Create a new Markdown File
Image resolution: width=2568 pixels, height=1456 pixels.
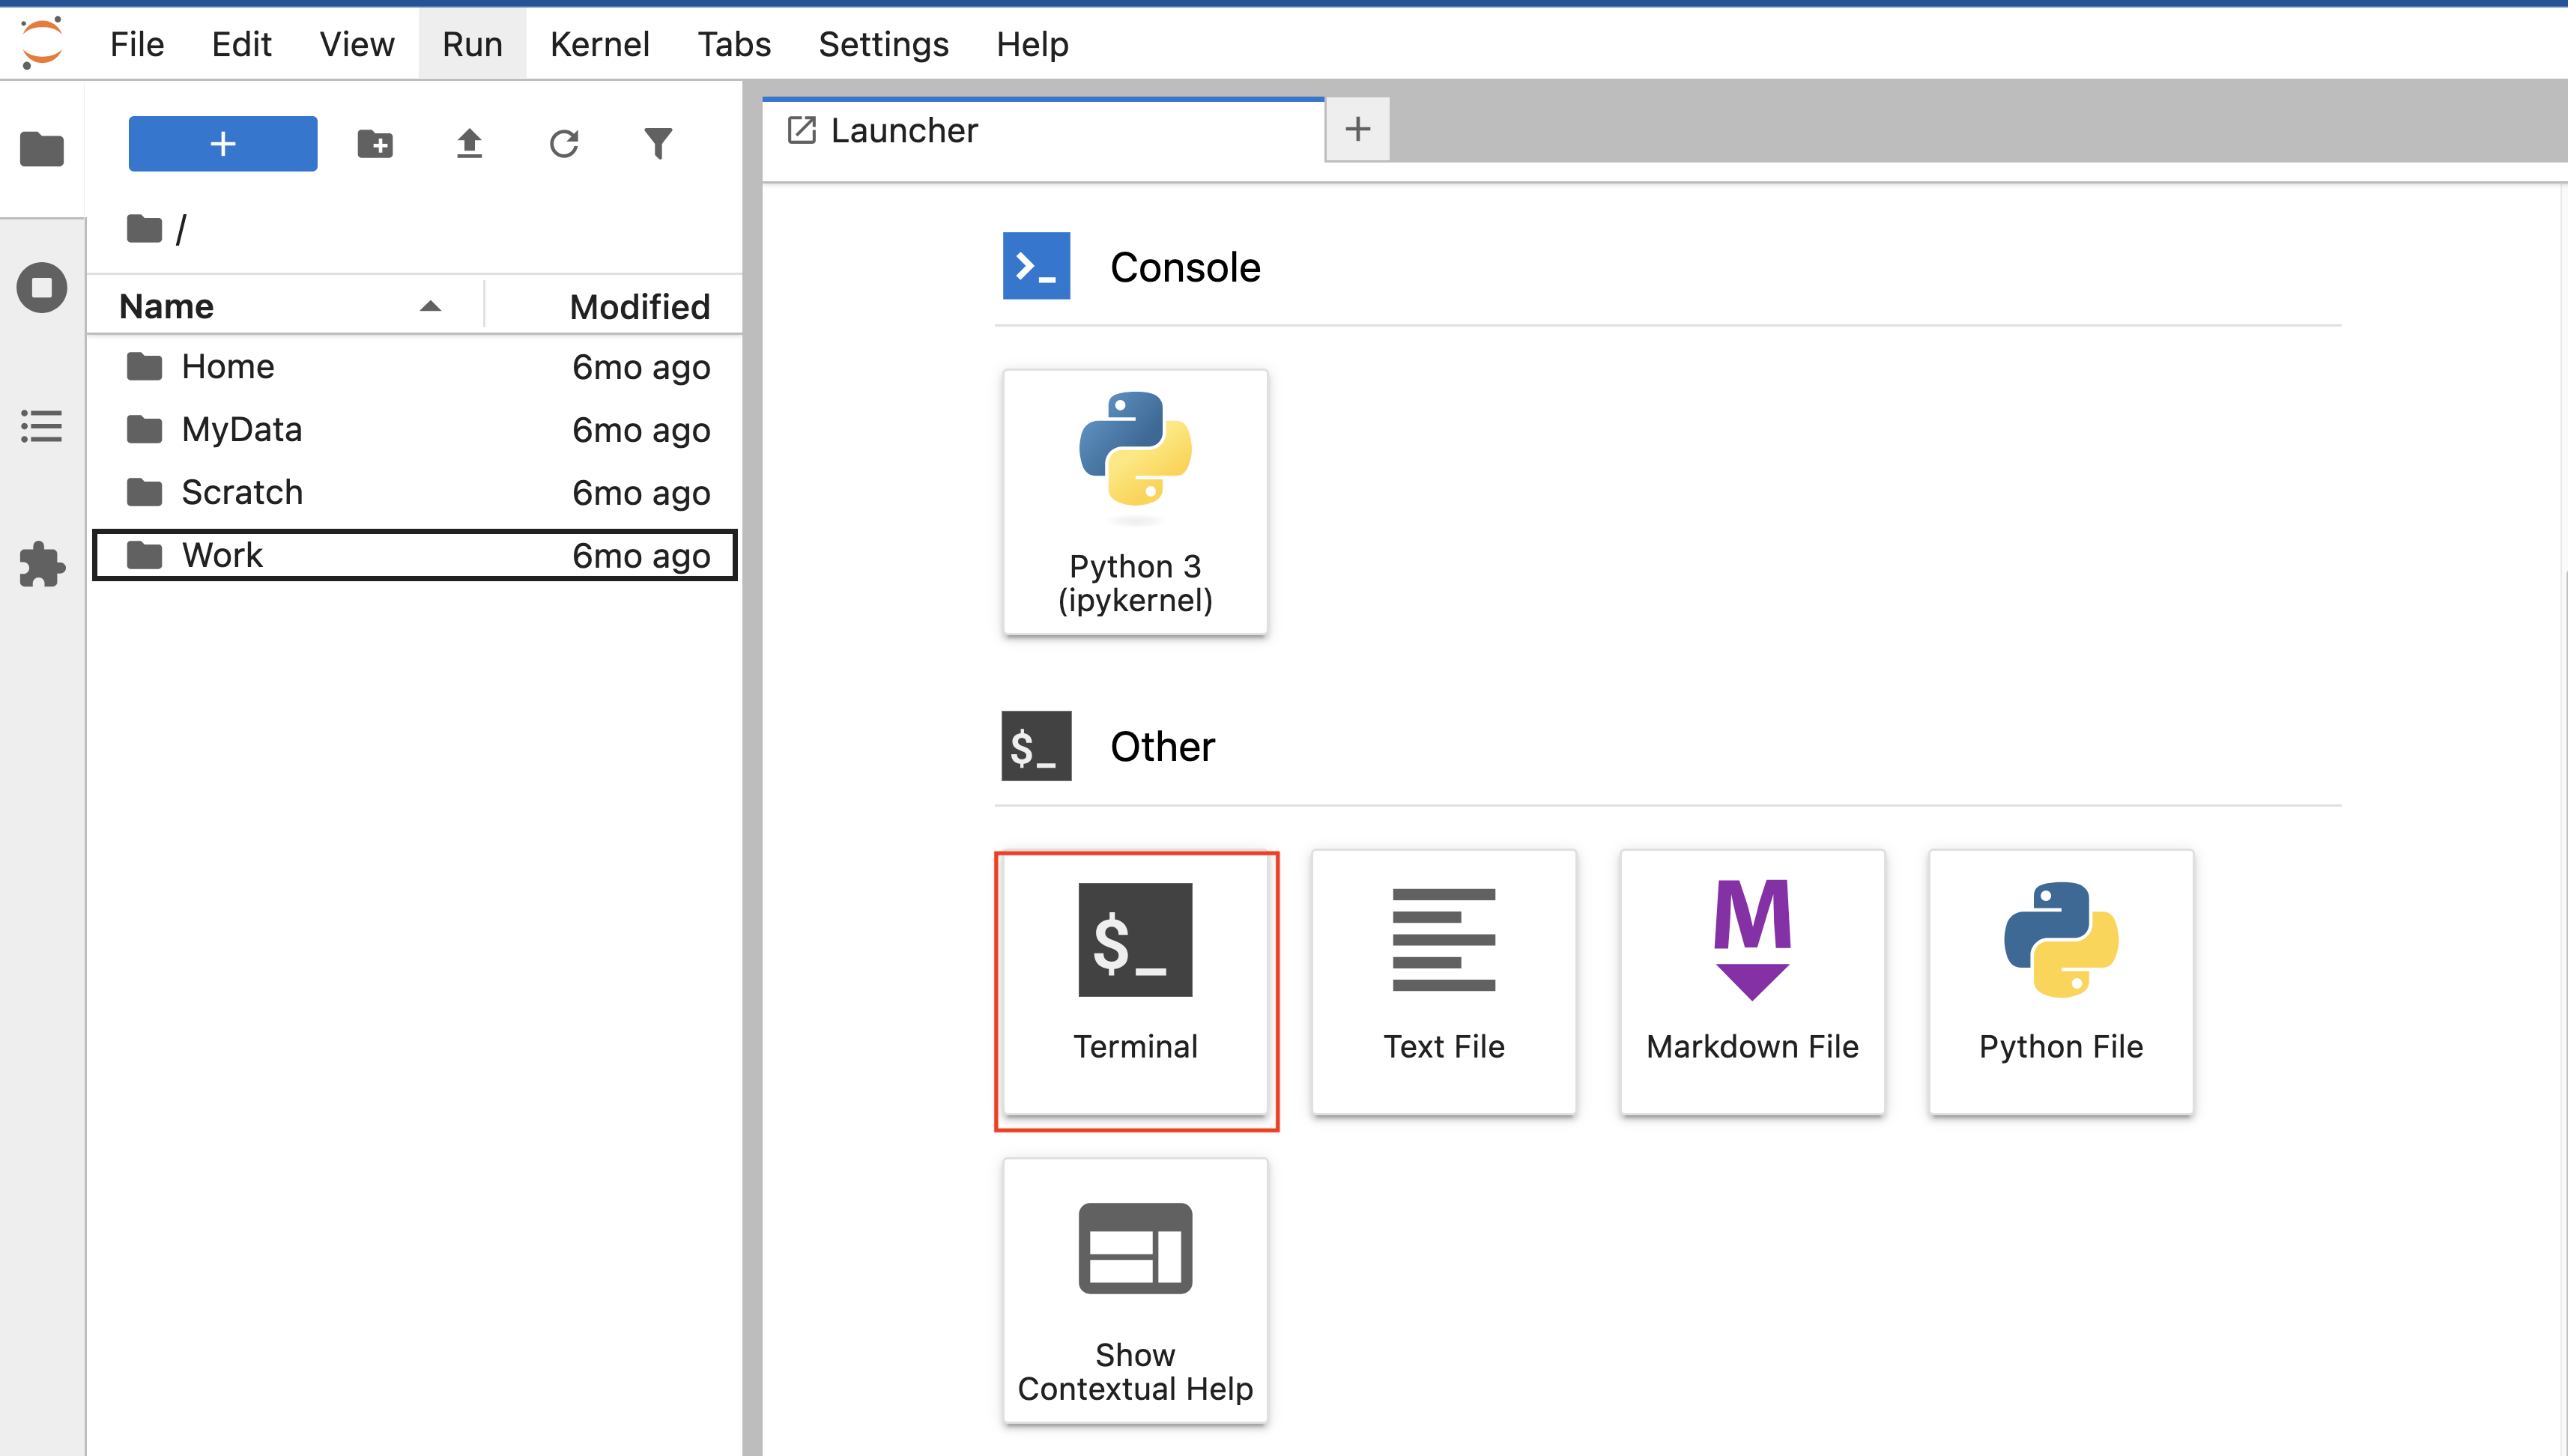click(x=1752, y=982)
